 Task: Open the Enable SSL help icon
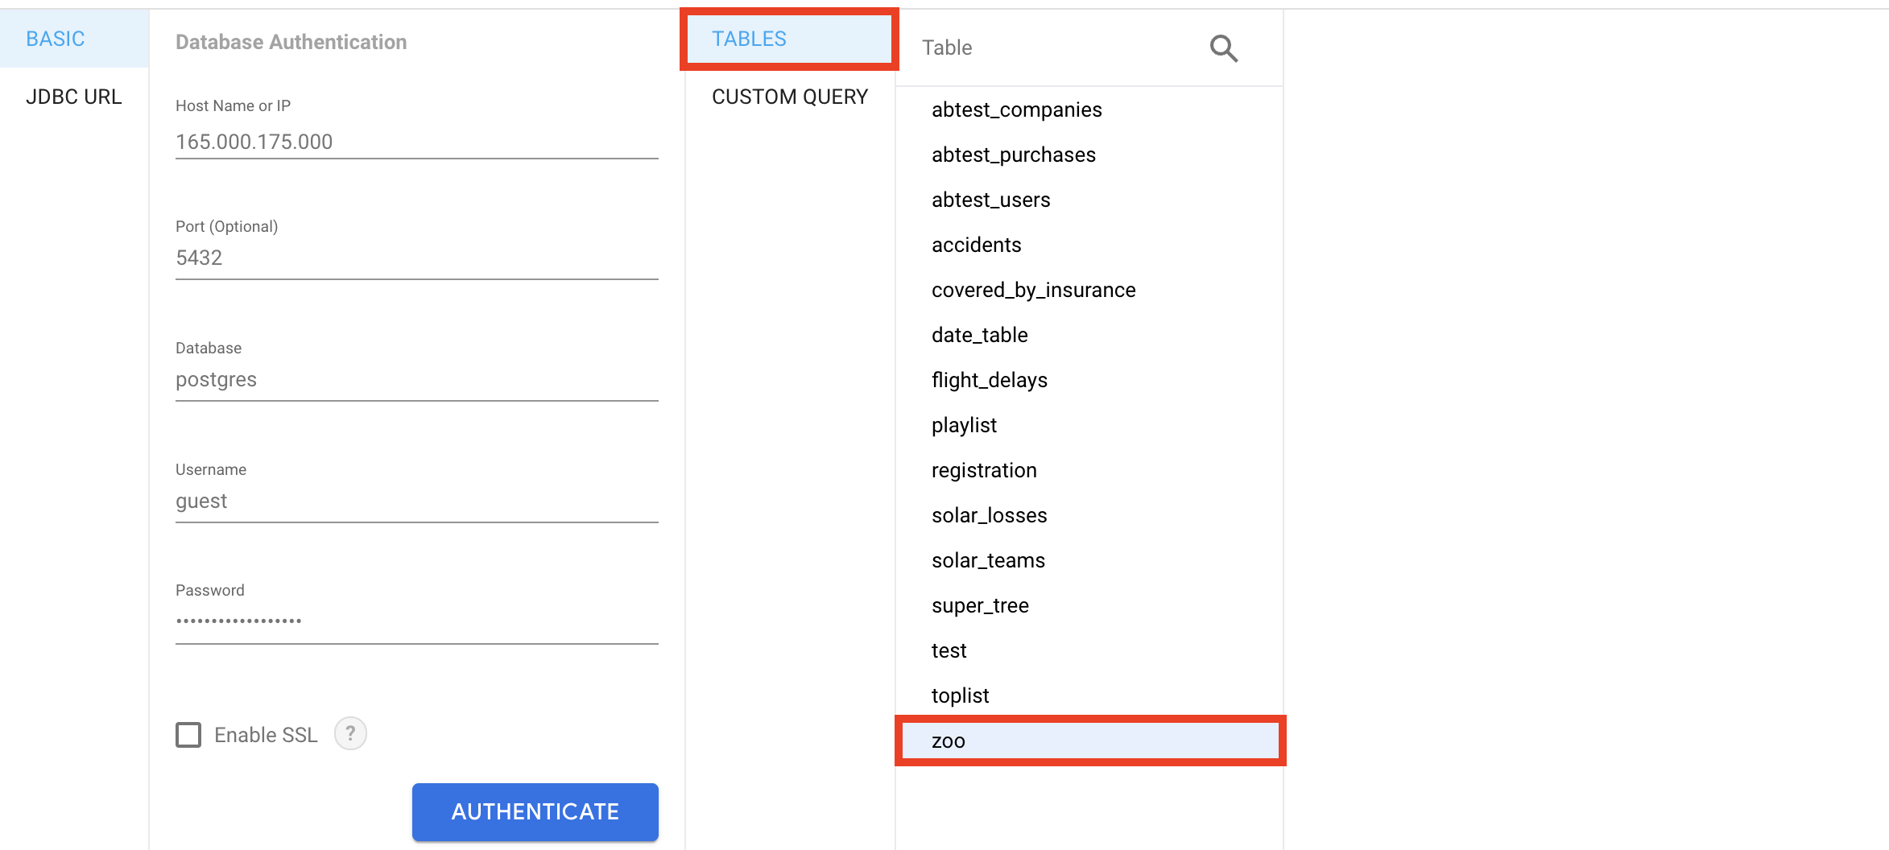(350, 734)
